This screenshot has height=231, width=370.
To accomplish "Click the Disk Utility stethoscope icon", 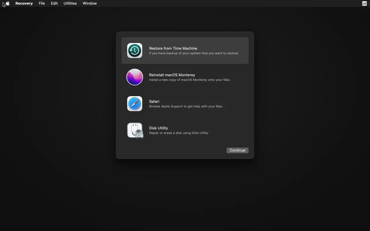I will pos(135,131).
